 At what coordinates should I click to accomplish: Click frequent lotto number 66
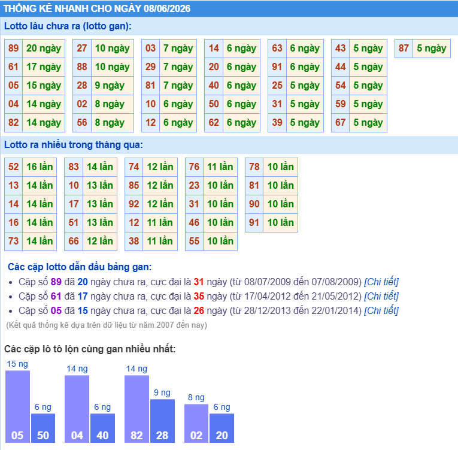(74, 241)
